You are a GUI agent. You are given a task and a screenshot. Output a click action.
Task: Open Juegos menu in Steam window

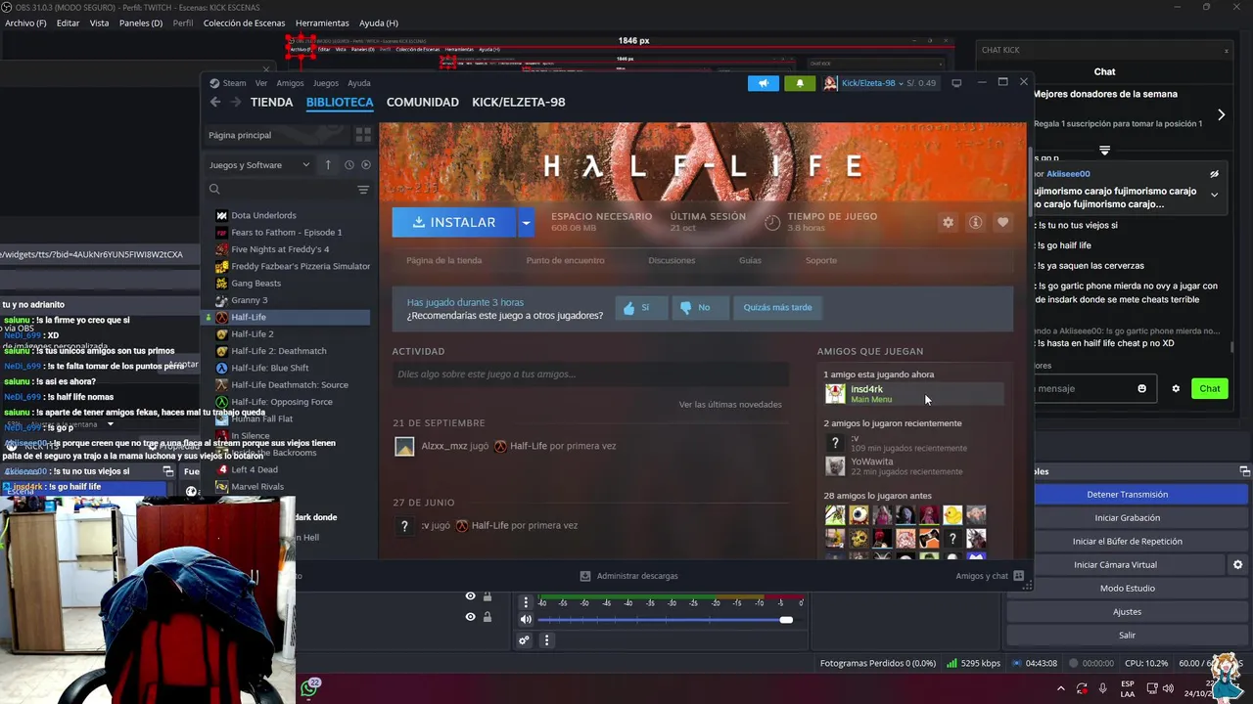(326, 83)
